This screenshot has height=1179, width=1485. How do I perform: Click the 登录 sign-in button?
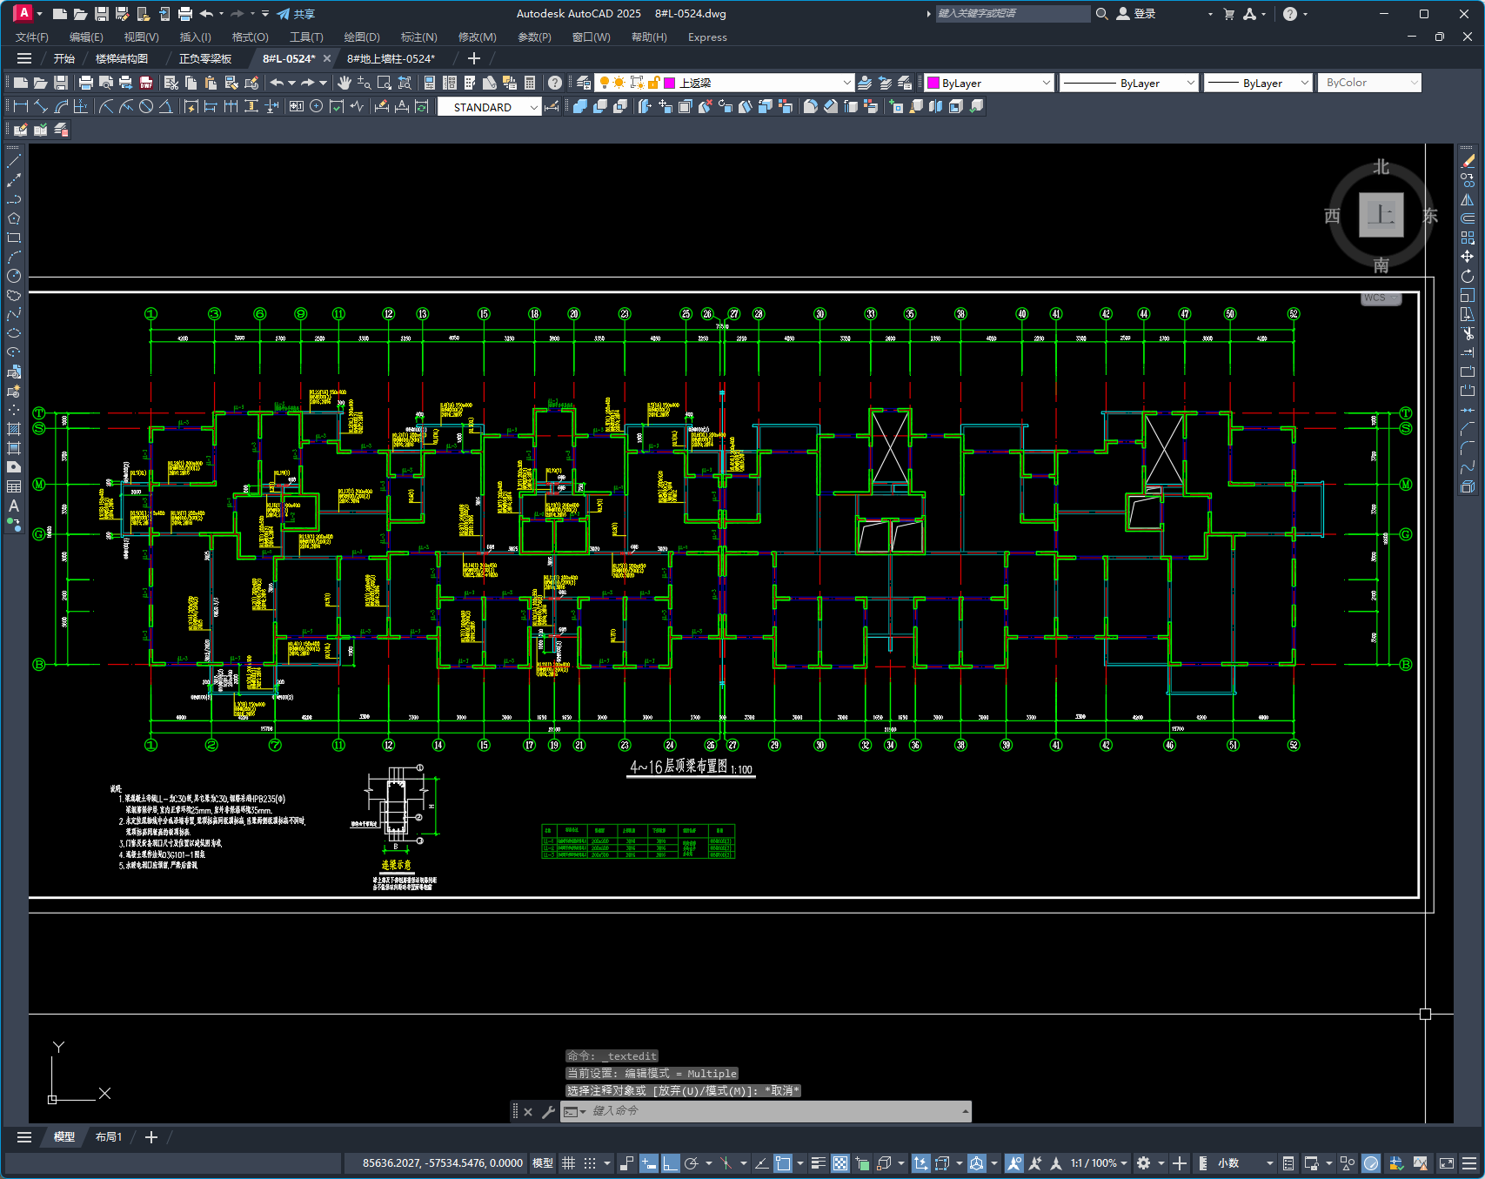point(1136,14)
